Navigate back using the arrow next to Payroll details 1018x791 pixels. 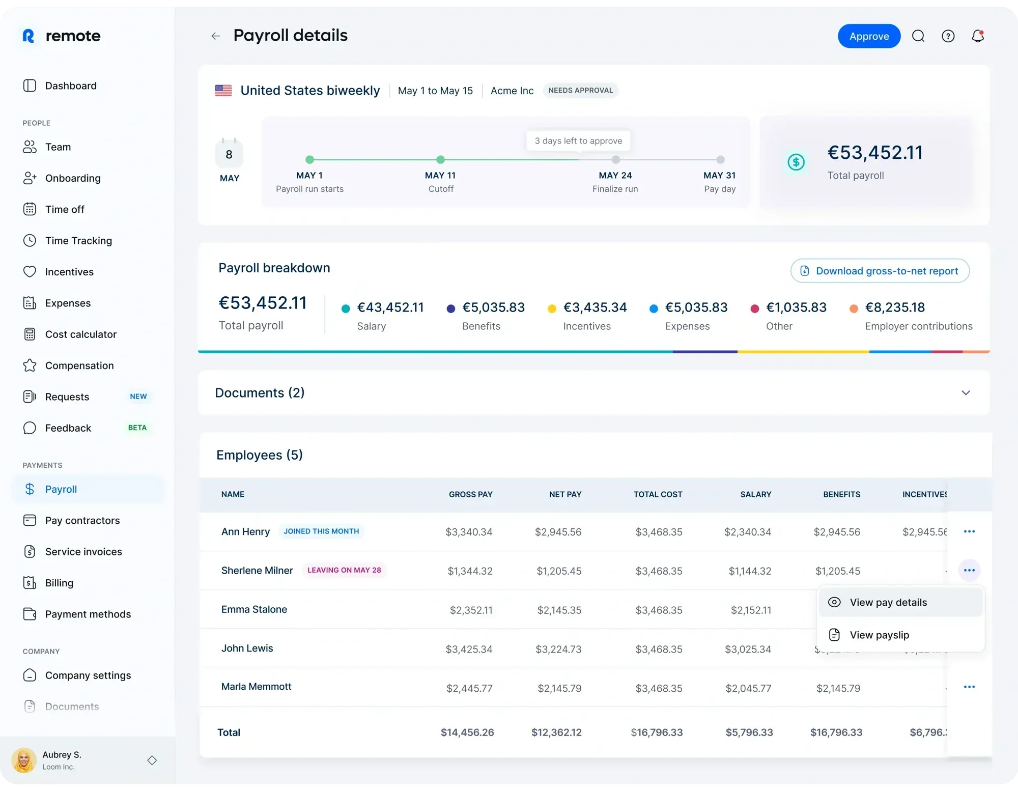[x=215, y=36]
